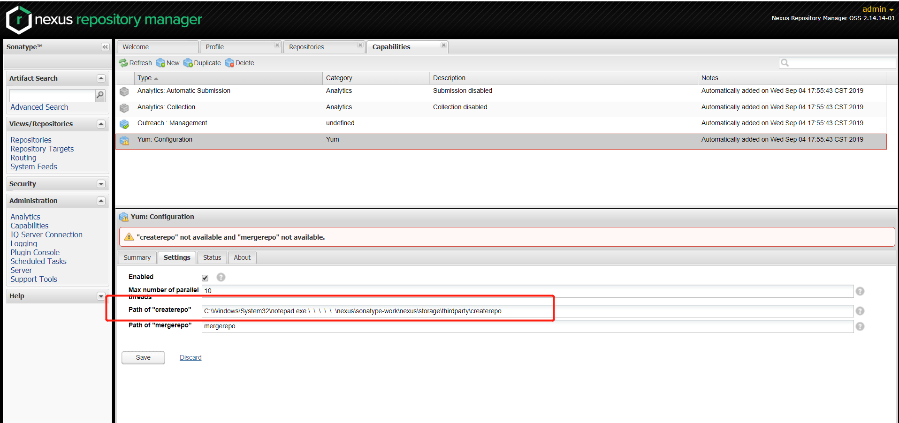Select the Outreach: Management row
Viewport: 899px width, 423px height.
point(172,123)
